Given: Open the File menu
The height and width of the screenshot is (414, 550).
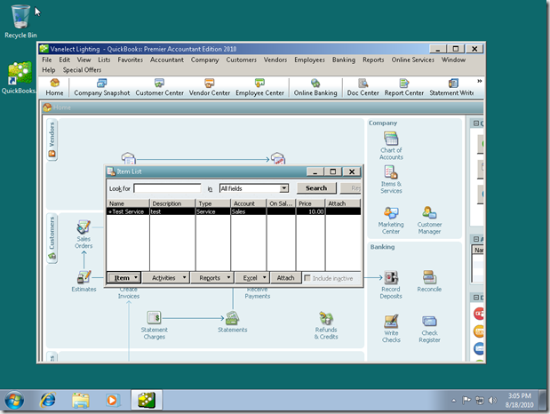Looking at the screenshot, I should click(x=47, y=60).
